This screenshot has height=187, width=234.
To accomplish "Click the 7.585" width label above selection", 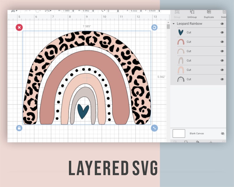I will [x=87, y=26].
